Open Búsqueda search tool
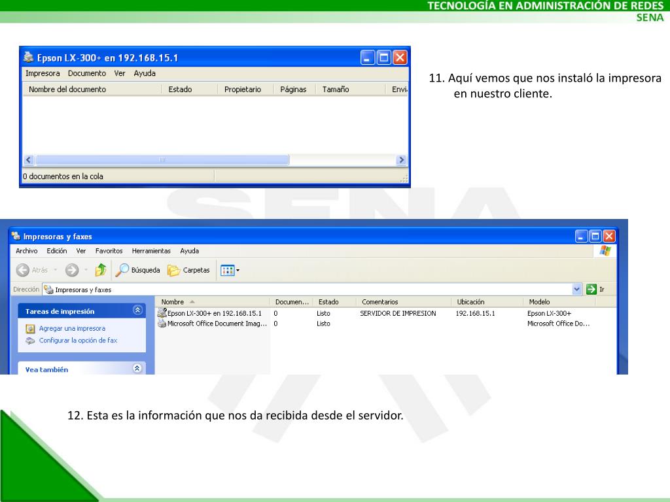 [137, 270]
